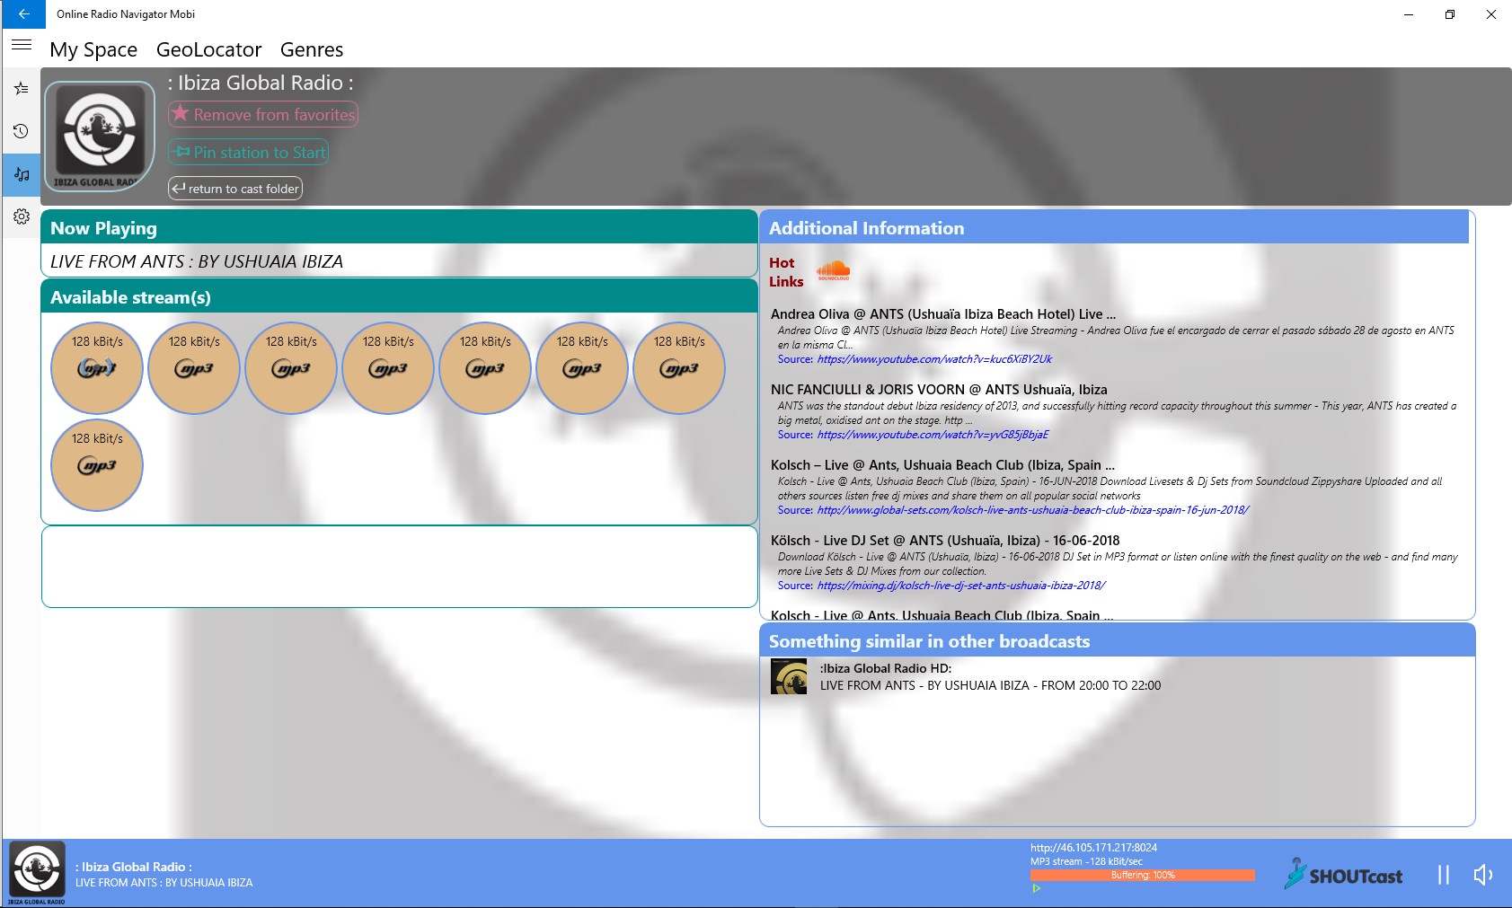
Task: Click the ': Ibiza Global Radio :' station heading
Action: (261, 83)
